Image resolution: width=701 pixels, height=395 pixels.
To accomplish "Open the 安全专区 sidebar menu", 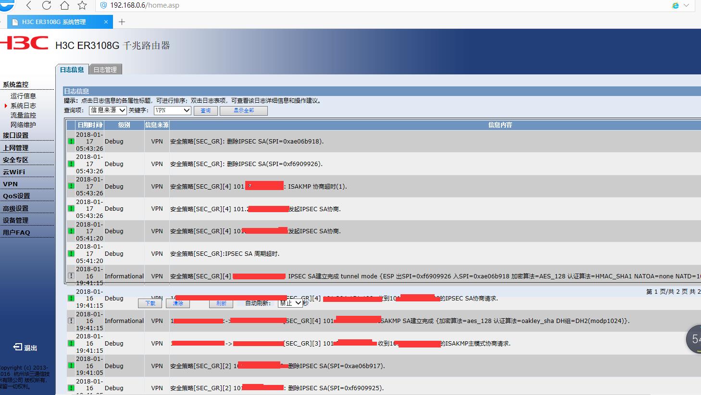I will (x=16, y=160).
